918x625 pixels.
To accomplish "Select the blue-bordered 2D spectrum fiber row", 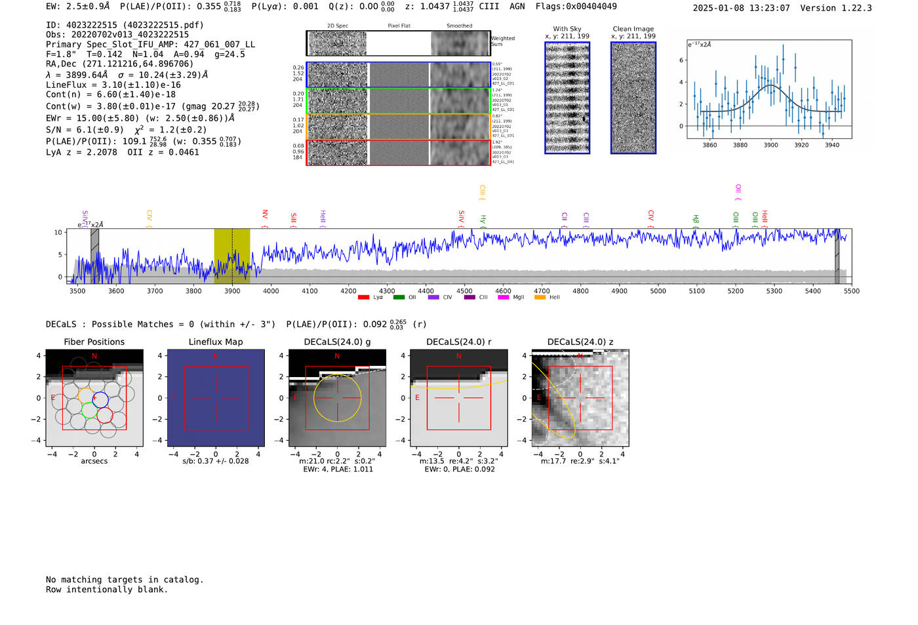I will (398, 75).
